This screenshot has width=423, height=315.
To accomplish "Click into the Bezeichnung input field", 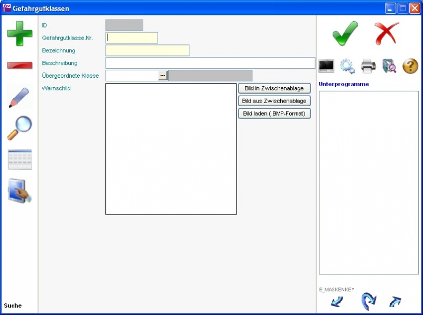I will (147, 51).
